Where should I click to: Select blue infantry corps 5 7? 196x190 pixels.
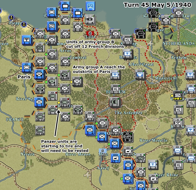[115, 144]
